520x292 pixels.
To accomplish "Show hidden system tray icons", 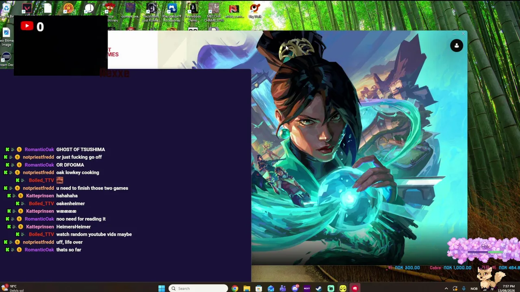I will (446, 288).
